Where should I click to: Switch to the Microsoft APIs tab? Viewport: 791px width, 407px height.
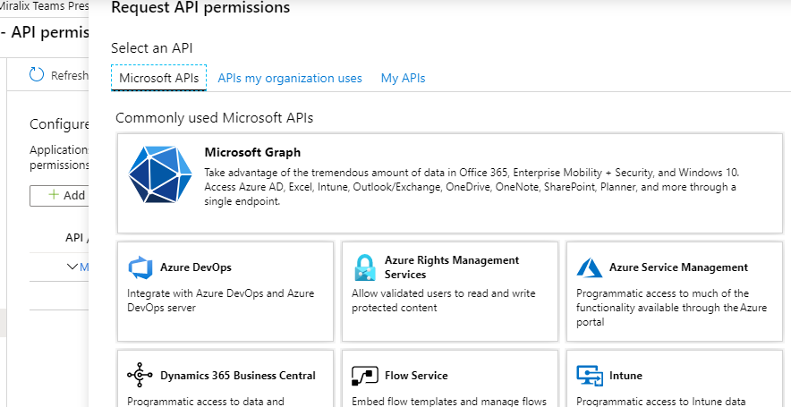(159, 78)
